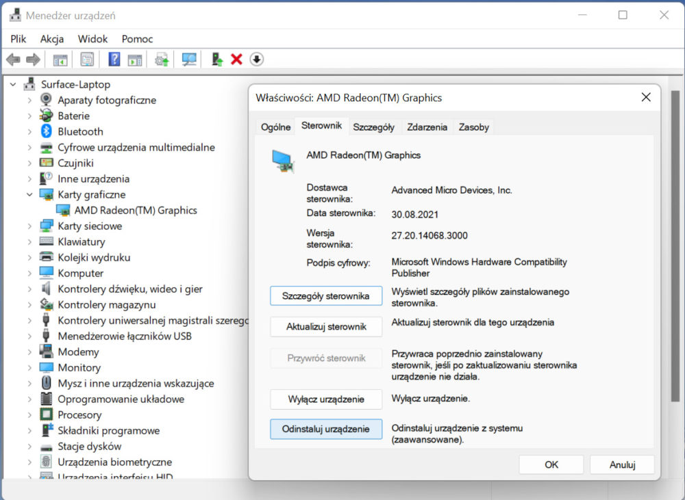Close the Właściwości AMD Radeon dialog
This screenshot has height=500, width=685.
[x=646, y=97]
